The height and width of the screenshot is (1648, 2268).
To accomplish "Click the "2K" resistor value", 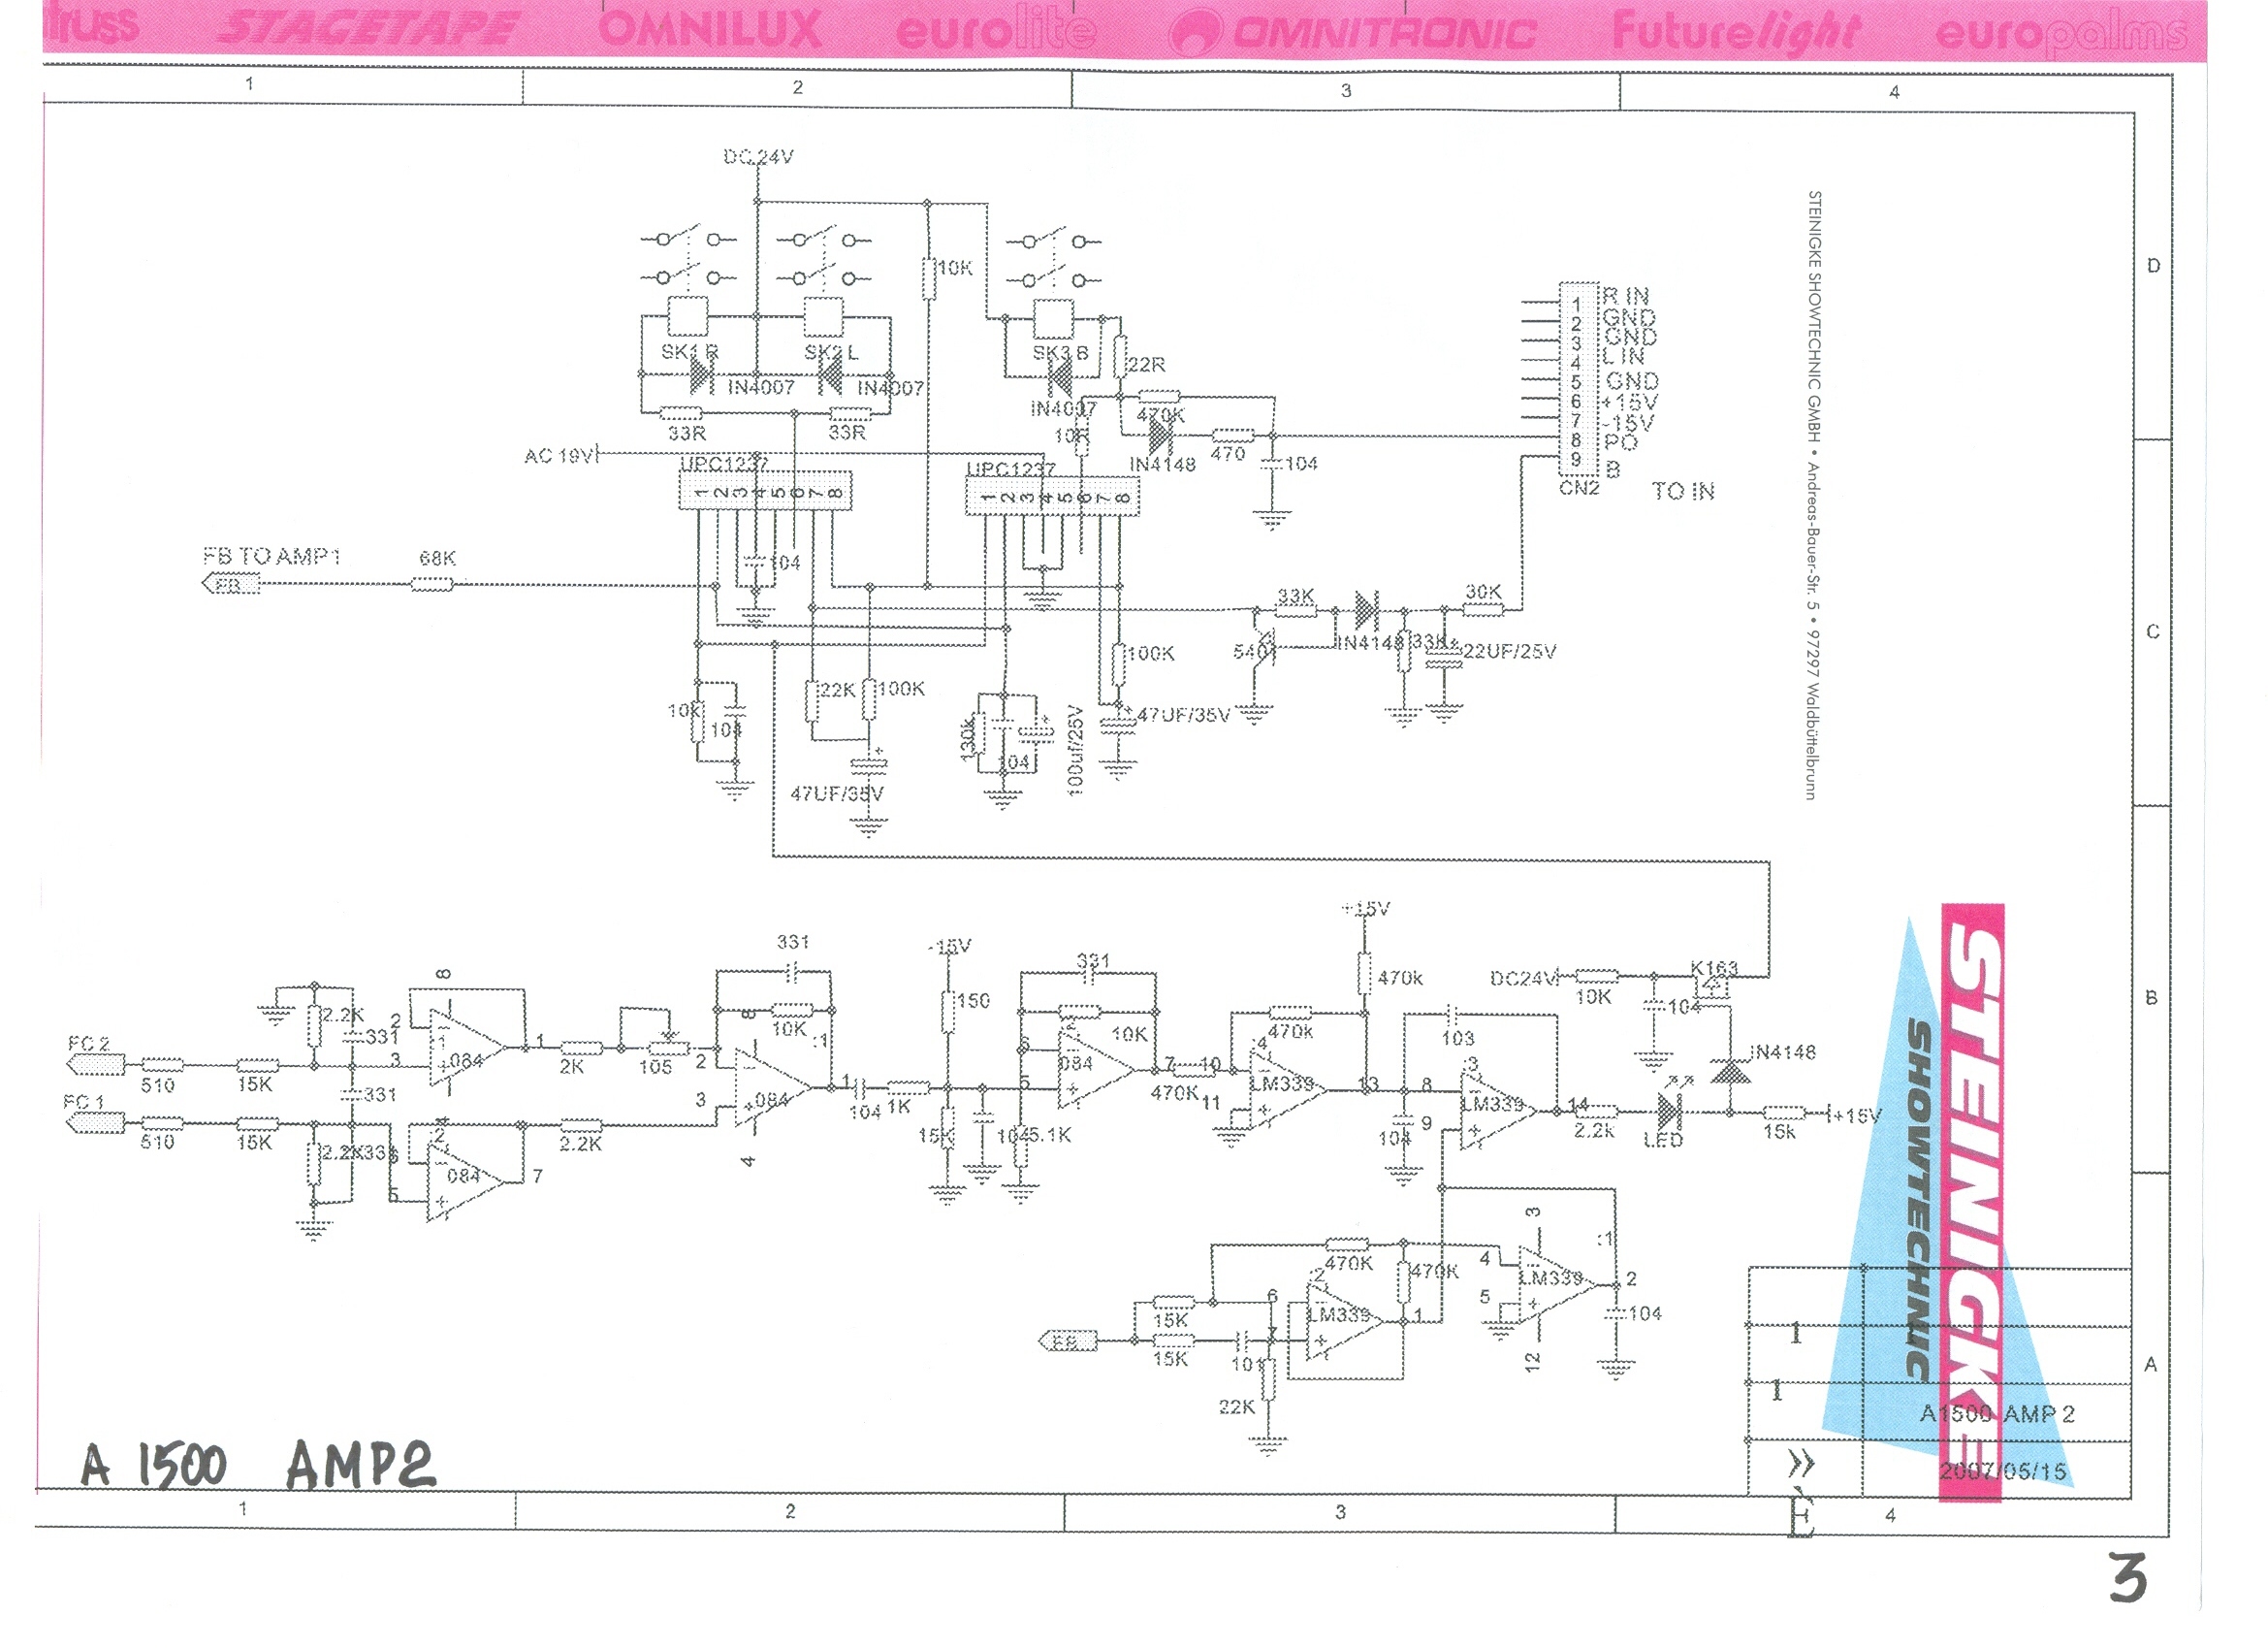I will [571, 1068].
